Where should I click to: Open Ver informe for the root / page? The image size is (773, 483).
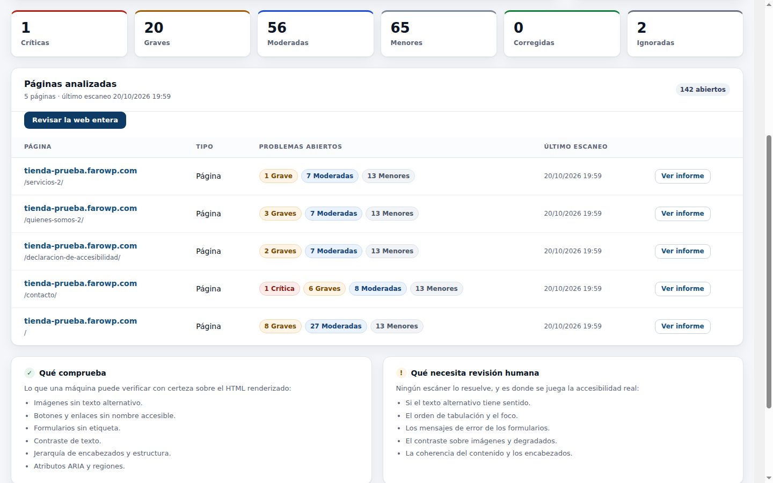(682, 326)
